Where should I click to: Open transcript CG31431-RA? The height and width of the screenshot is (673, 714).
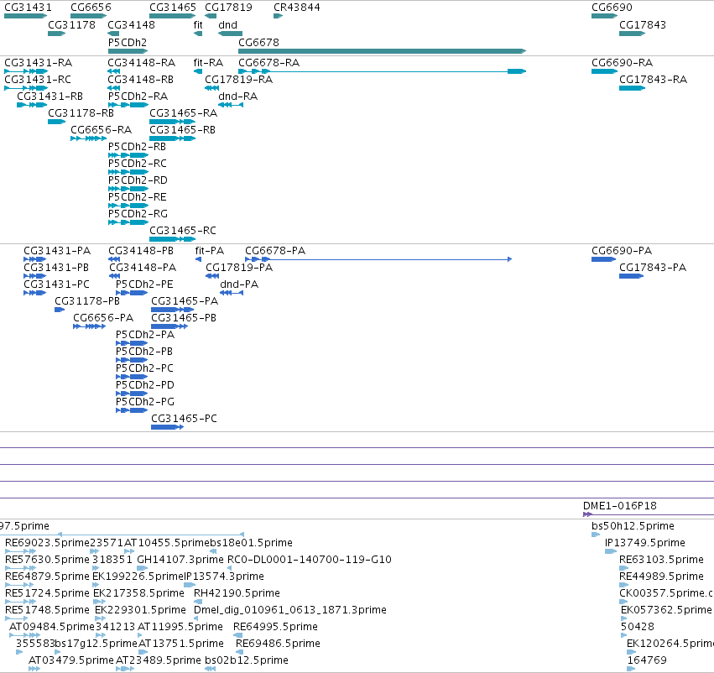[39, 62]
